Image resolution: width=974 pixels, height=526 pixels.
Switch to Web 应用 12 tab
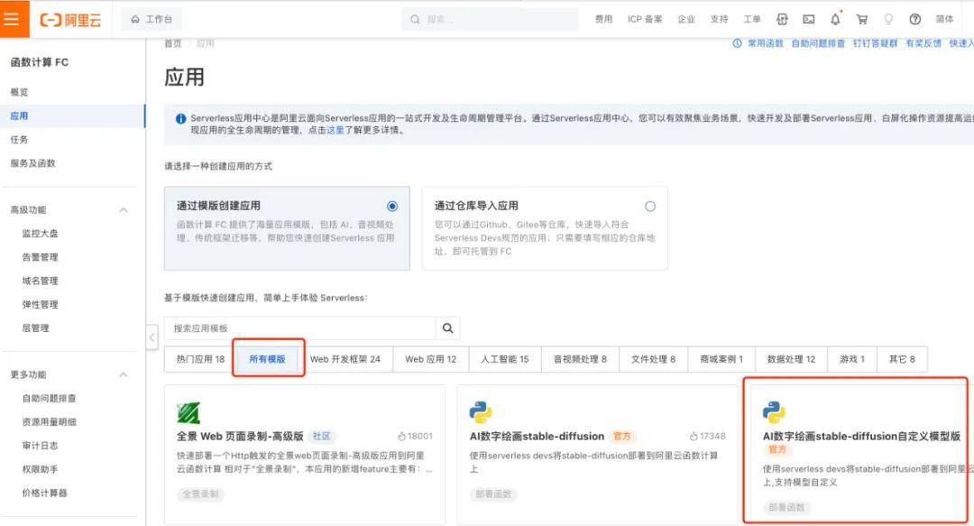point(430,359)
